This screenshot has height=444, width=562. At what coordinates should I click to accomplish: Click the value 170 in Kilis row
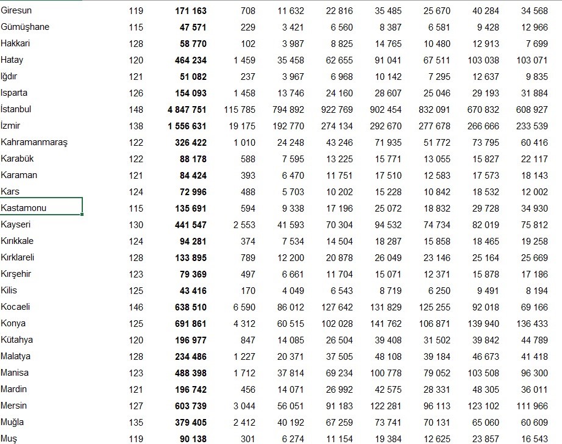(x=247, y=290)
